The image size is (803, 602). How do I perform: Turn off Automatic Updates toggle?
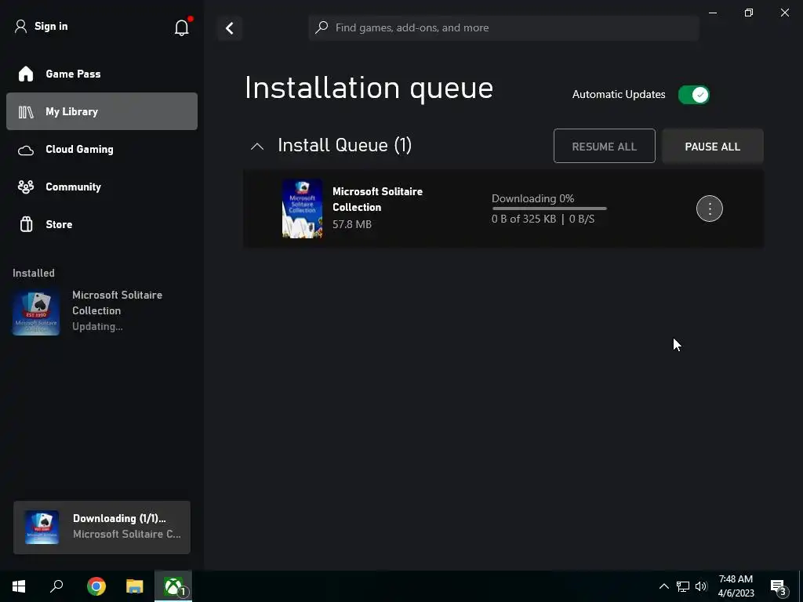pyautogui.click(x=693, y=95)
